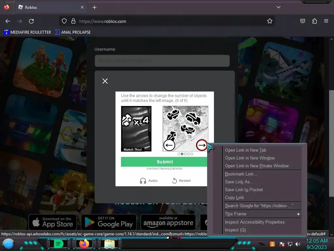Restart the captcha challenge
This screenshot has width=334, height=251.
[x=181, y=180]
